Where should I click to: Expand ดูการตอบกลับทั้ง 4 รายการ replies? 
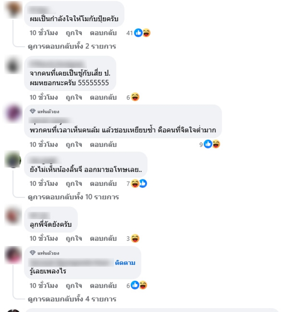tap(72, 299)
